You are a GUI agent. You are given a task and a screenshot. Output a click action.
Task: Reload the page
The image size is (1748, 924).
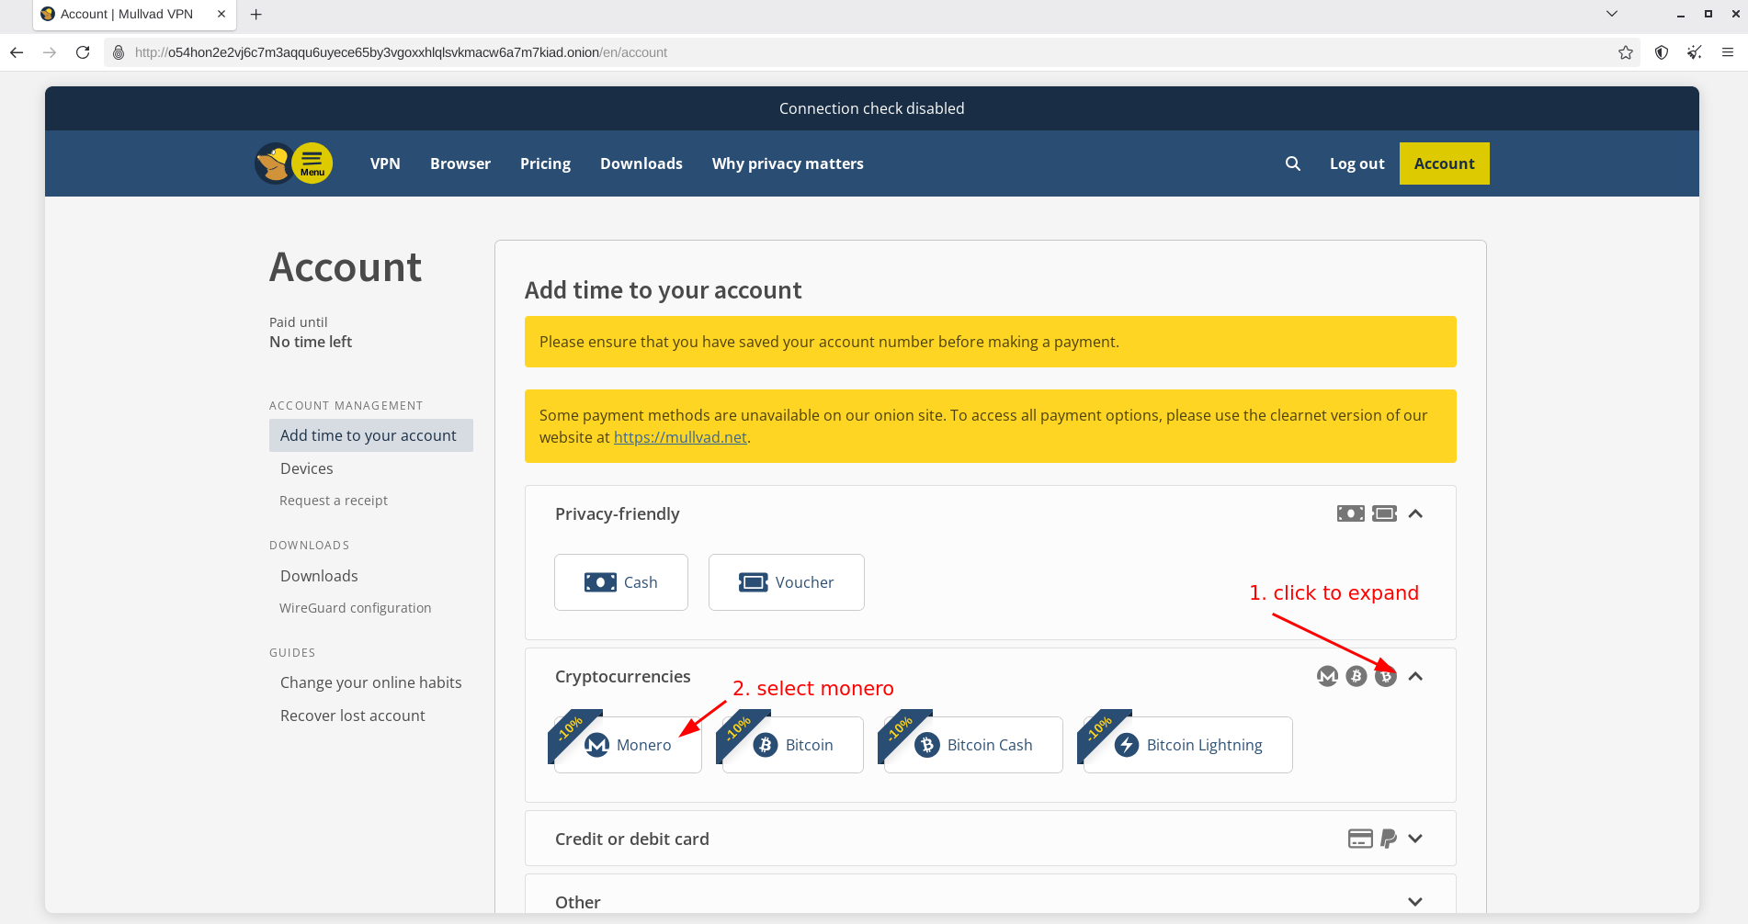coord(83,52)
